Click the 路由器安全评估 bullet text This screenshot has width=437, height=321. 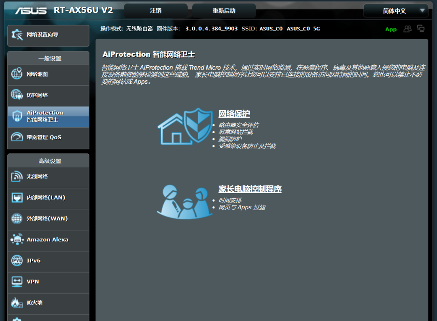click(239, 125)
